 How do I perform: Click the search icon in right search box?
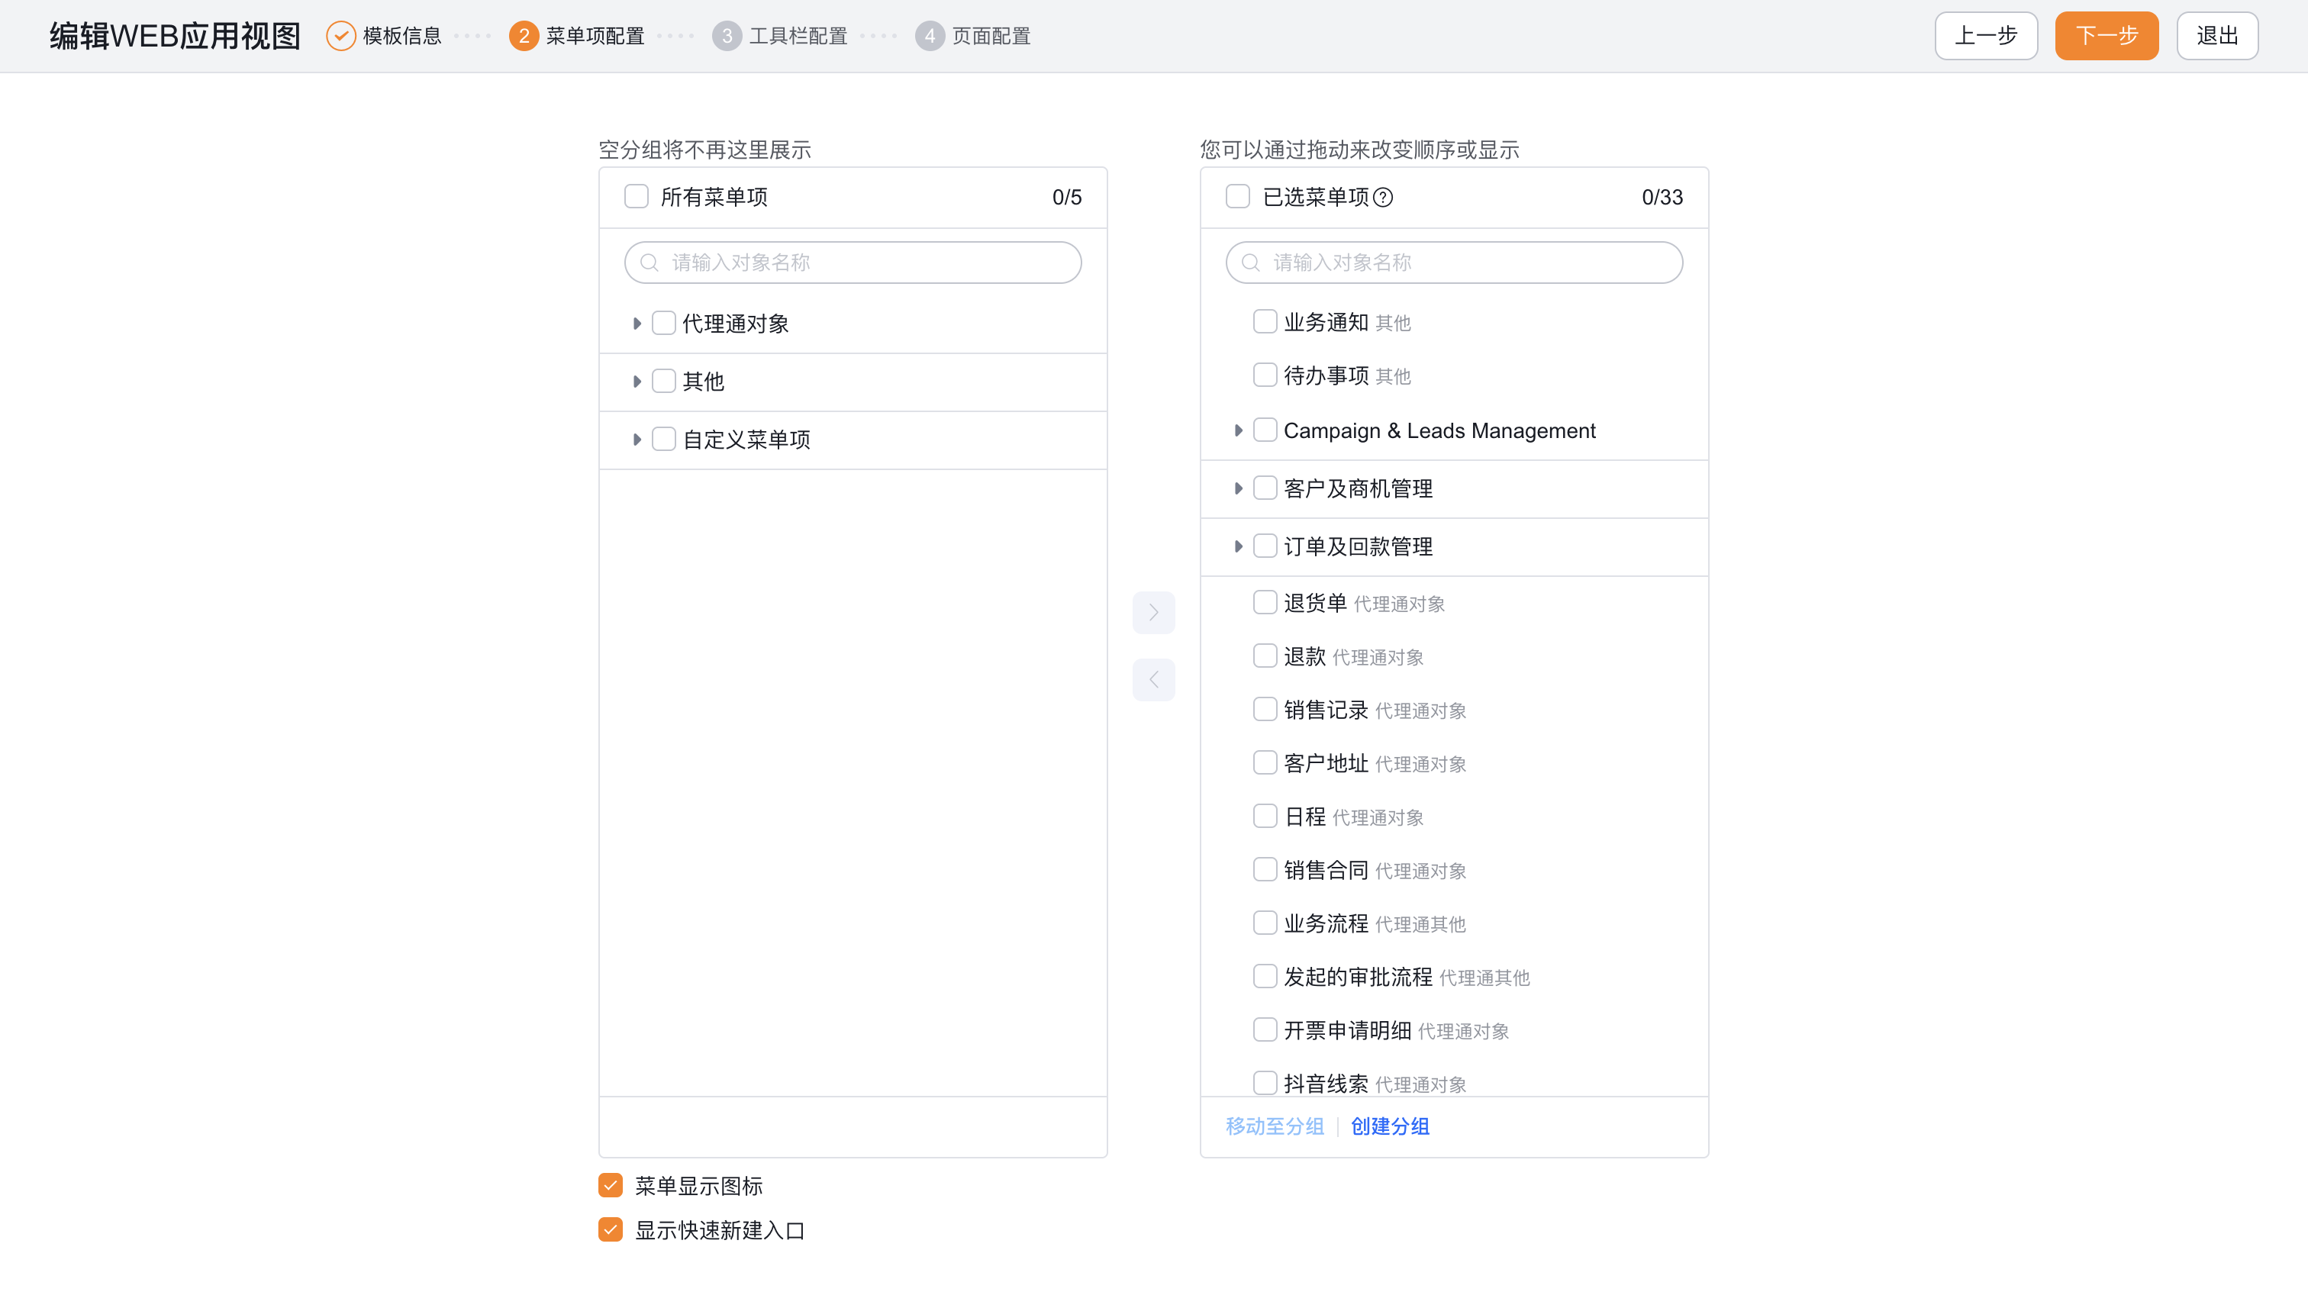pos(1251,263)
